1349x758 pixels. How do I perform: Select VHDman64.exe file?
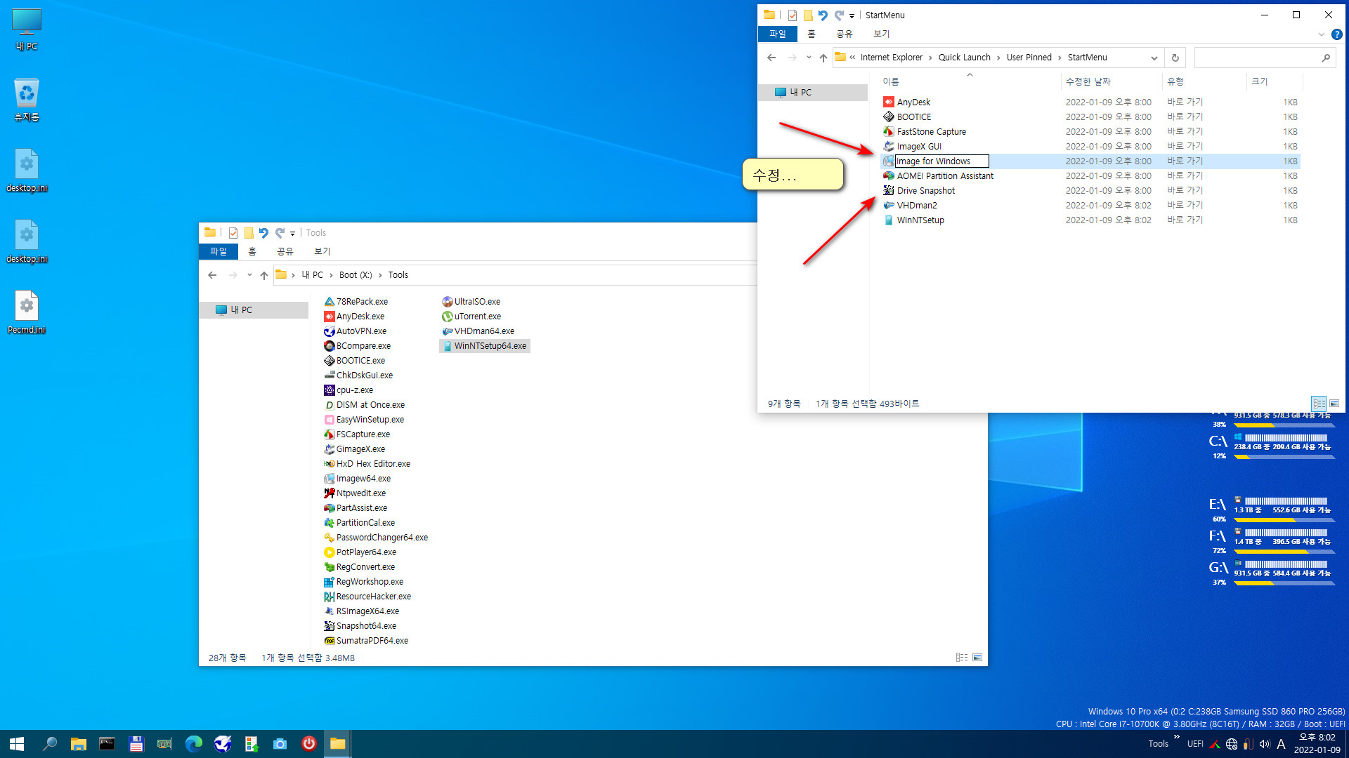(x=483, y=331)
